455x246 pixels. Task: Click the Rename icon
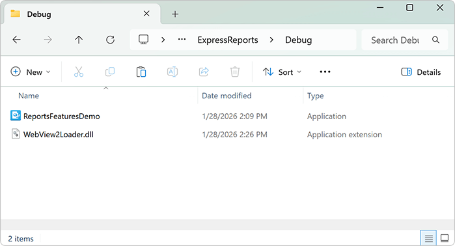pyautogui.click(x=172, y=72)
